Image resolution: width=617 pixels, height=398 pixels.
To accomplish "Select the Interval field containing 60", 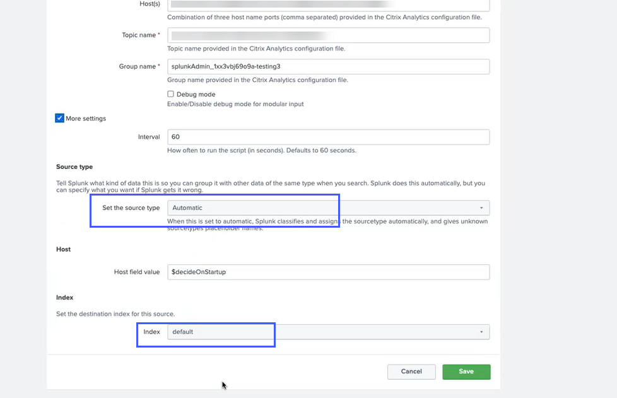I will 328,137.
